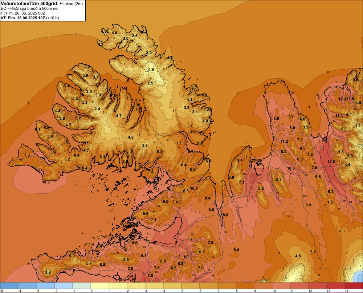Click the 11.2 temperature value
363x293 pixels.
click(284, 141)
